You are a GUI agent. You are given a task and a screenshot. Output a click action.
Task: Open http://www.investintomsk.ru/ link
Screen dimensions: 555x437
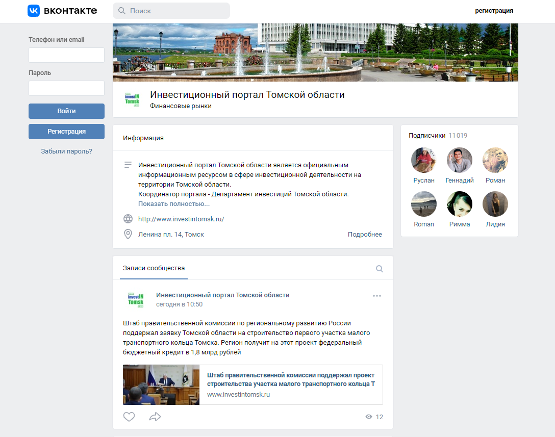click(x=181, y=219)
